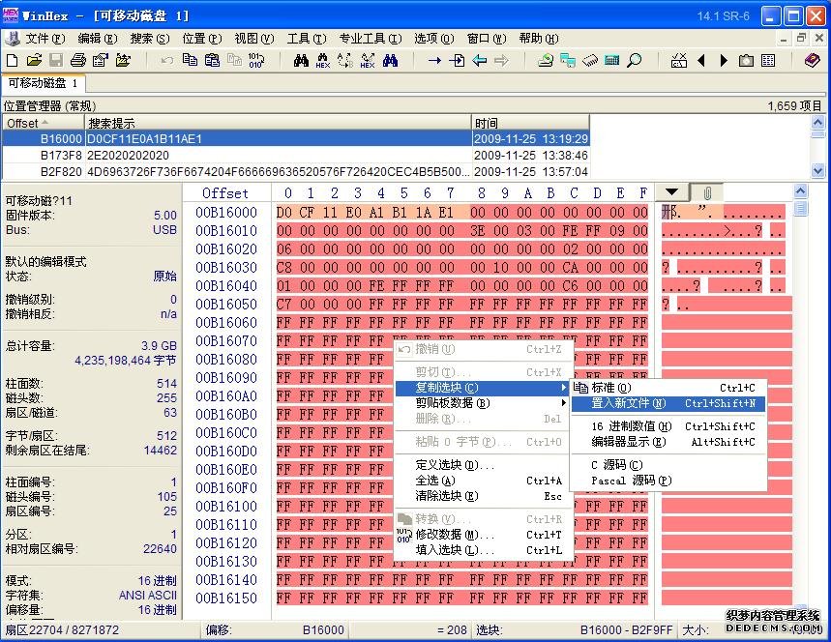Image resolution: width=831 pixels, height=642 pixels.
Task: Click the Back blue arrow icon
Action: [x=479, y=60]
